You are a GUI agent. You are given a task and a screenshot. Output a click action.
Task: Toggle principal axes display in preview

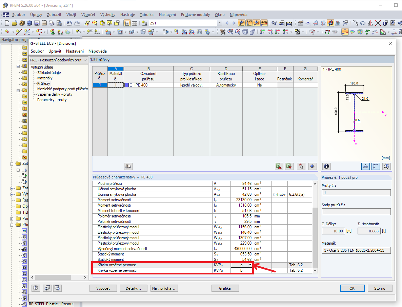[x=376, y=166]
